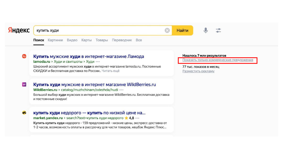Image resolution: width=283 pixels, height=159 pixels.
Task: Click the search?text=купить худи недорого path
Action: 95,118
